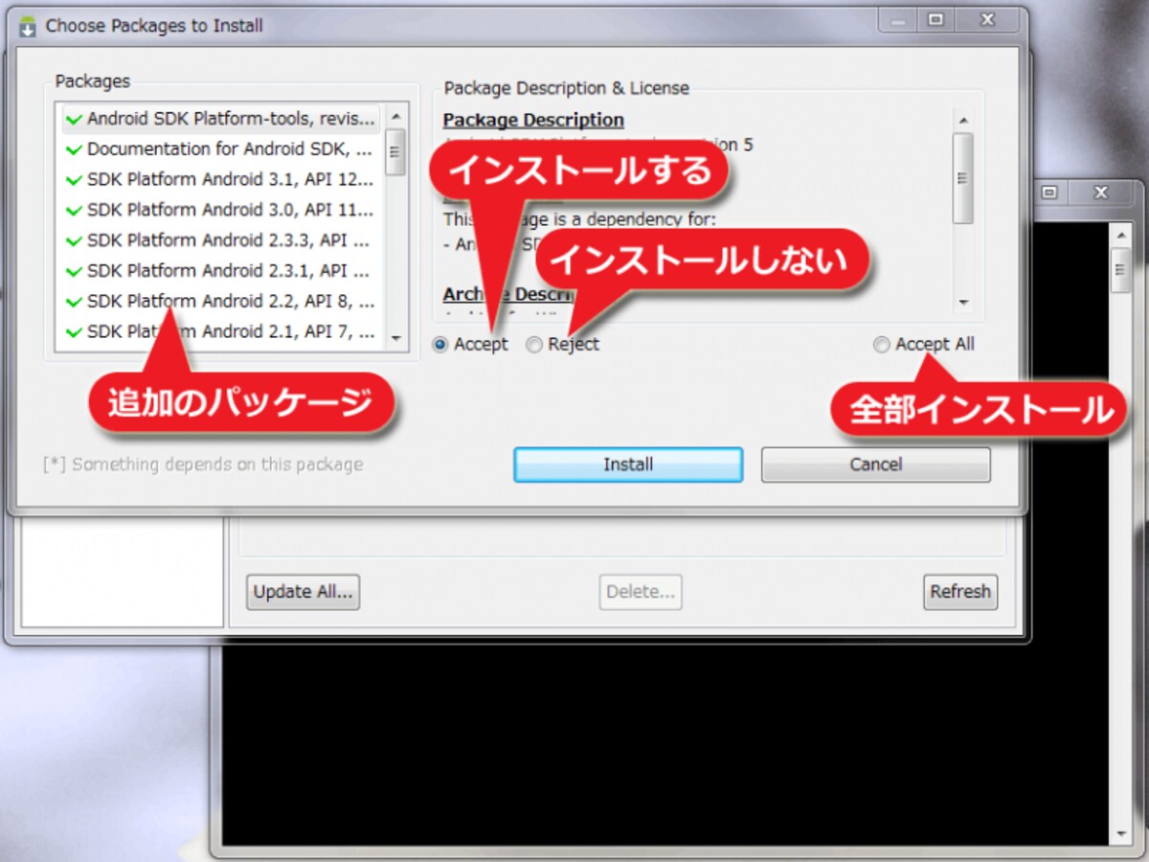
Task: Click green checkmark icon beside Android 3.1 package
Action: pos(74,181)
